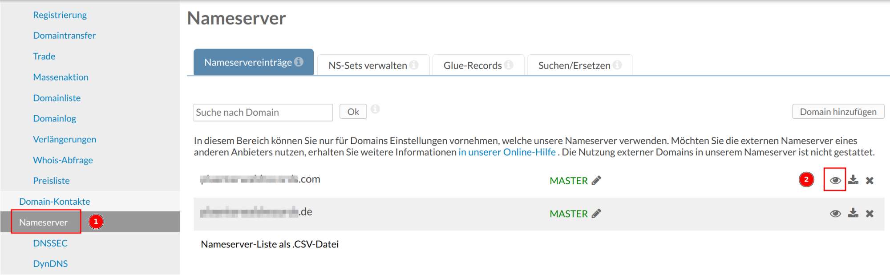
Task: Open DNSSEC in sidebar
Action: [x=50, y=243]
